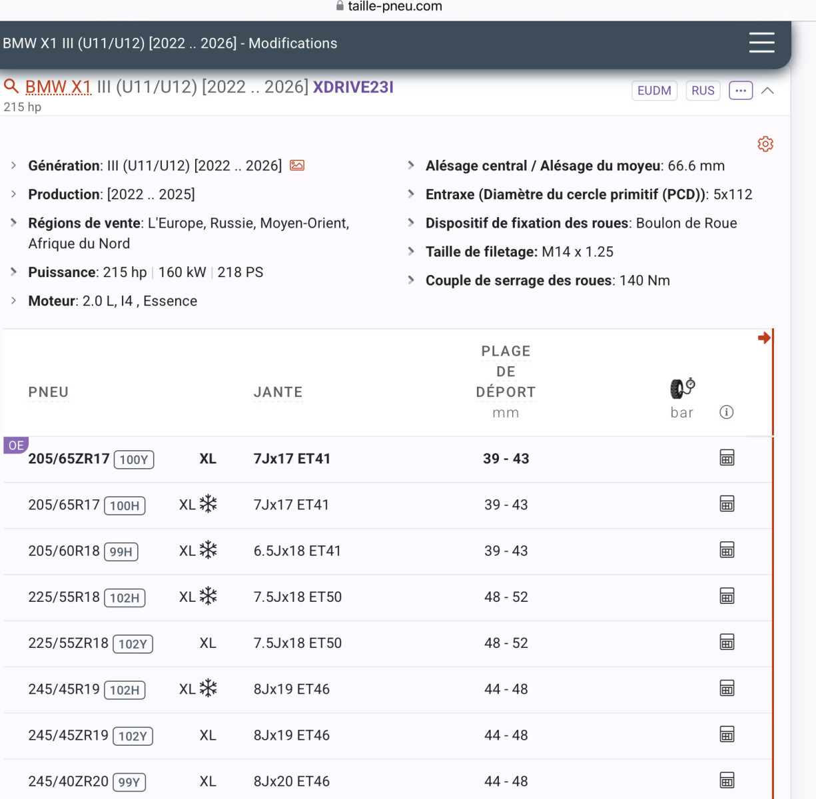The image size is (816, 799).
Task: Click the 99H load index badge
Action: (x=121, y=551)
